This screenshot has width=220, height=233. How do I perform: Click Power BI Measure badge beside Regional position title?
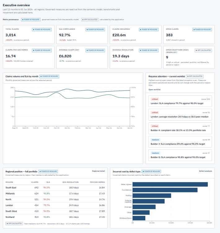[x=48, y=171]
